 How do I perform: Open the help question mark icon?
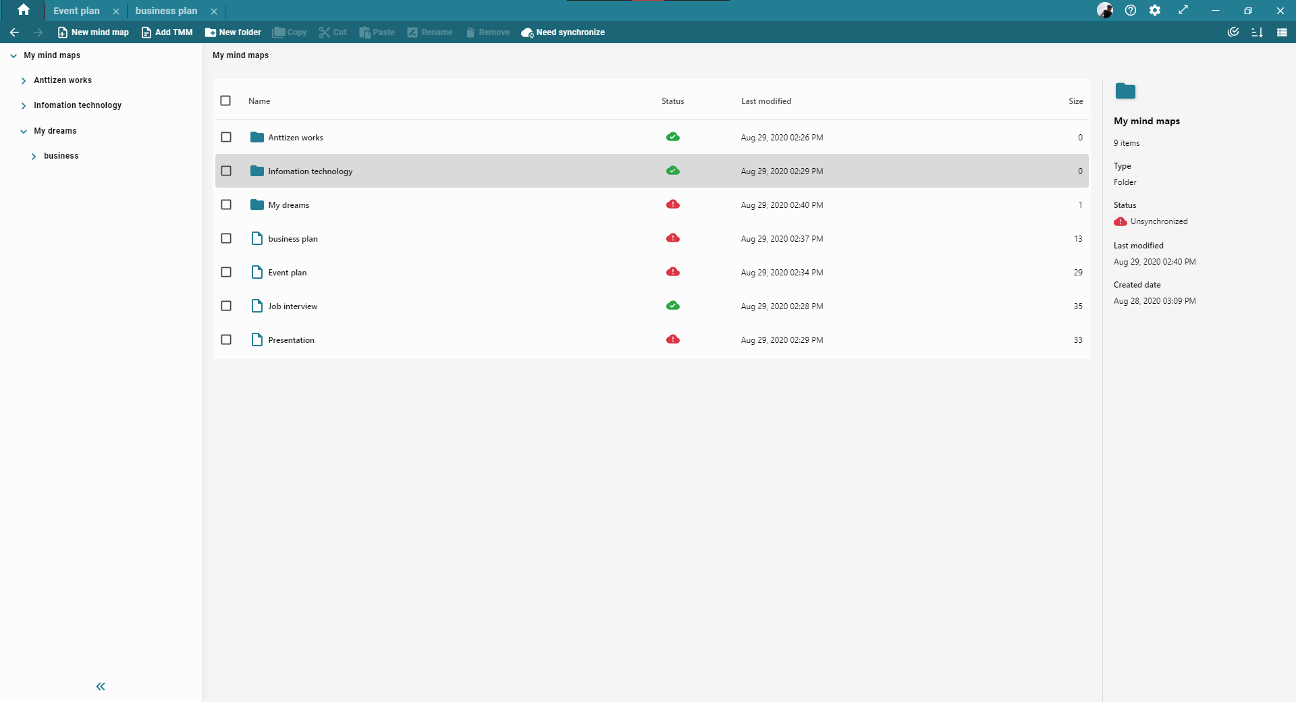tap(1131, 10)
